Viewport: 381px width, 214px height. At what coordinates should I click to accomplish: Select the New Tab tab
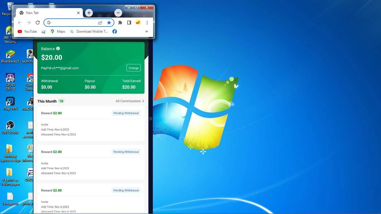[49, 13]
